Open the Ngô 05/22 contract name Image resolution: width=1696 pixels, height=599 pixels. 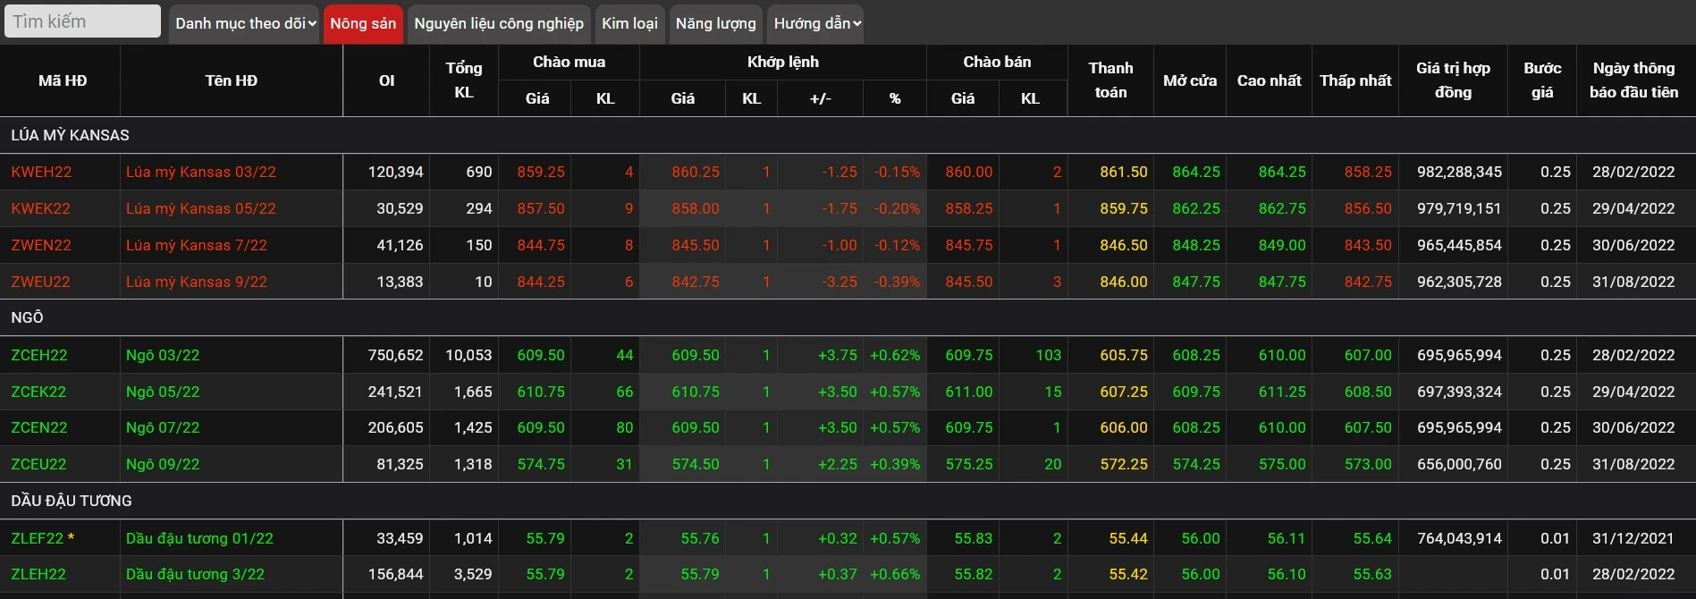(x=163, y=392)
